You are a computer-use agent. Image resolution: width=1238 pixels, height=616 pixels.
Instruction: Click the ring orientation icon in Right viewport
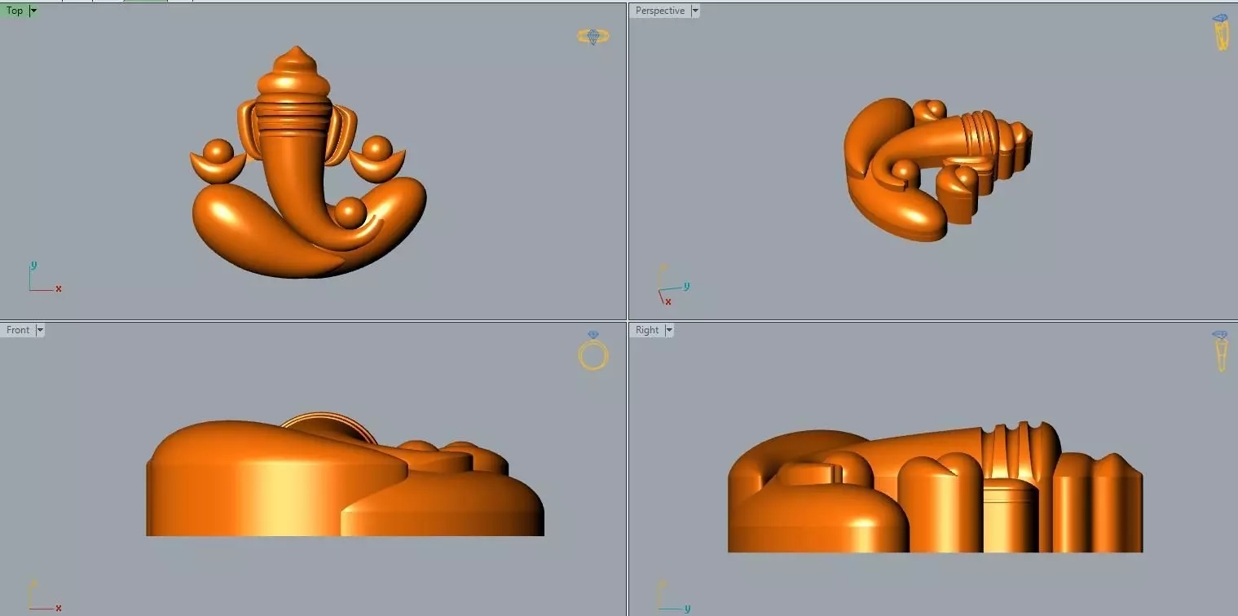(1221, 351)
